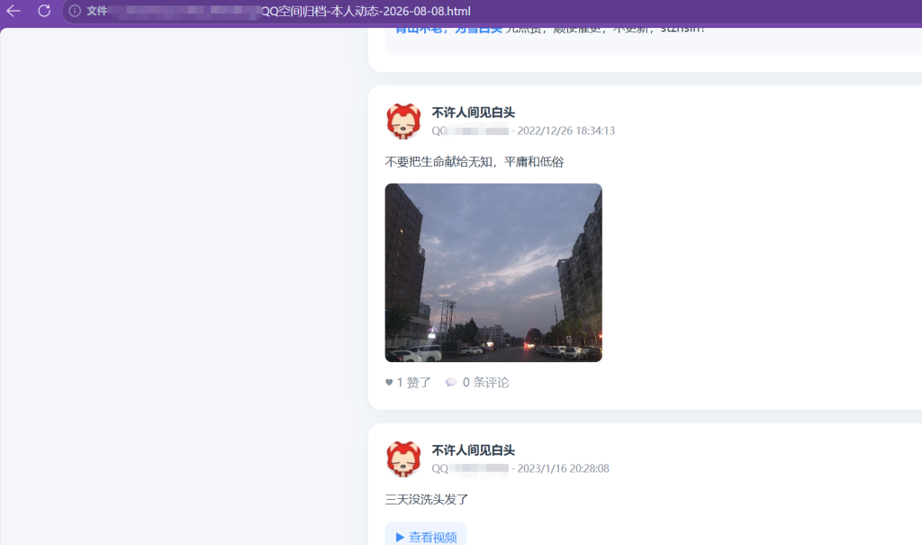Reload the page with the refresh icon
The image size is (922, 545).
click(x=44, y=11)
